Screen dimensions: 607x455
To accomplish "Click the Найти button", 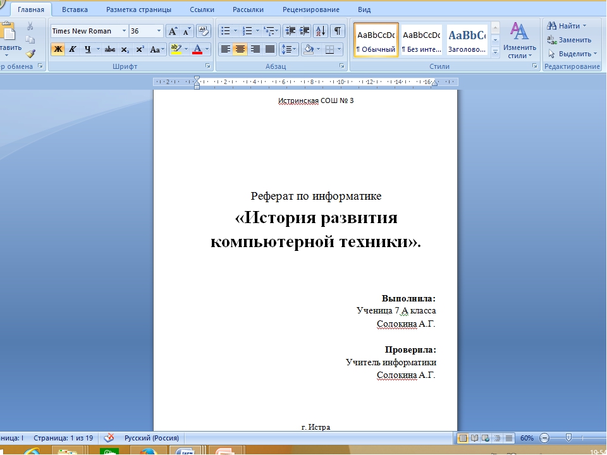I will [x=567, y=26].
